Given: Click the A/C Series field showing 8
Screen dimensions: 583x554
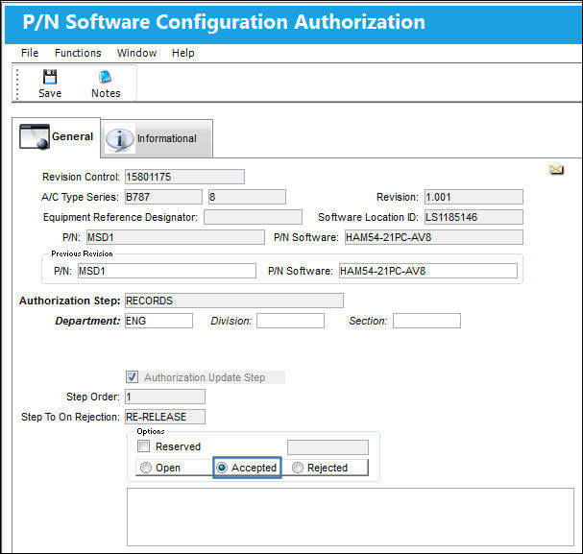Looking at the screenshot, I should click(x=247, y=197).
